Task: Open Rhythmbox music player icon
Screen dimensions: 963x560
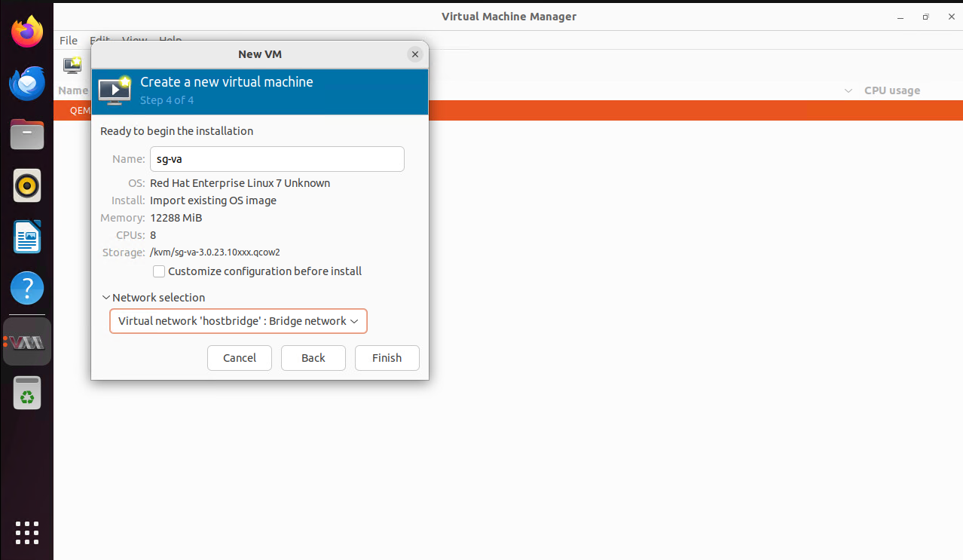Action: [27, 185]
